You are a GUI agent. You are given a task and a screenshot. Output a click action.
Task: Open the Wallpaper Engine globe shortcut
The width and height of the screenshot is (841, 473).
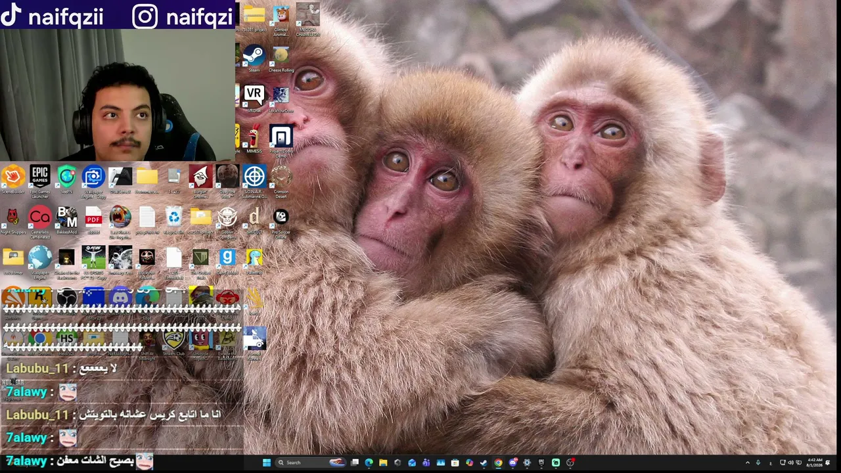tap(39, 262)
